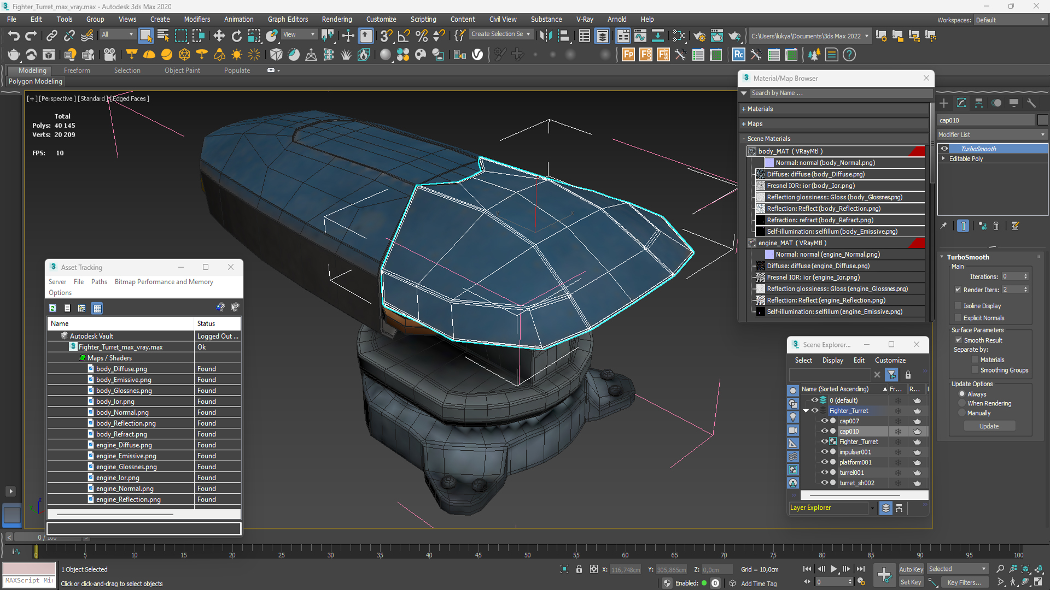Enable the Isoline Display checkbox
Image resolution: width=1050 pixels, height=590 pixels.
click(x=958, y=306)
